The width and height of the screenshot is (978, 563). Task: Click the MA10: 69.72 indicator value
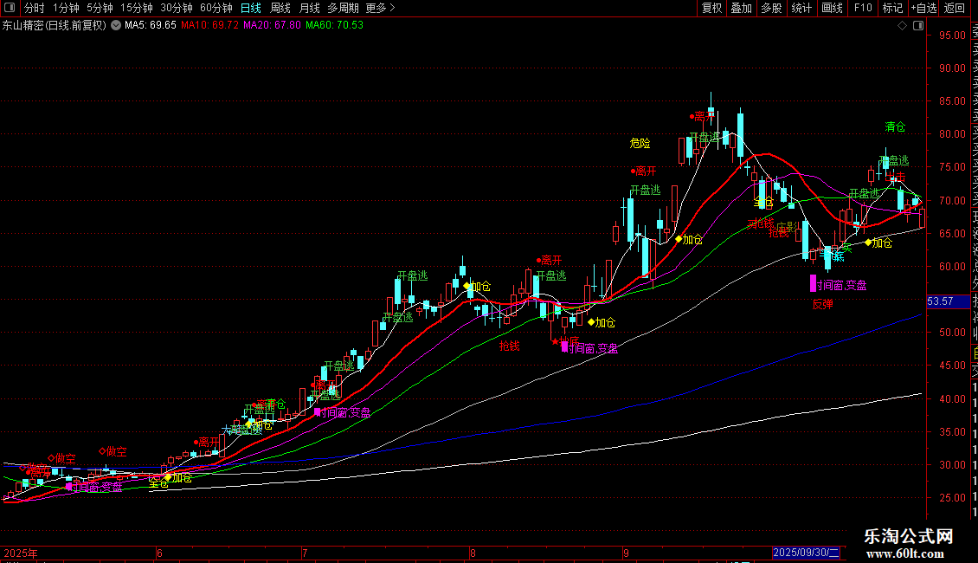[209, 26]
